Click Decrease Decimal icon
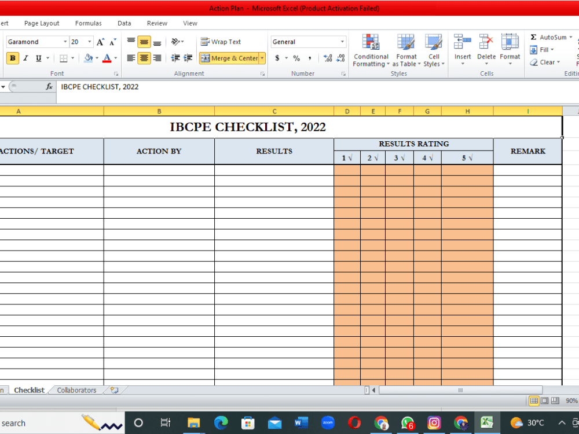 pyautogui.click(x=341, y=58)
